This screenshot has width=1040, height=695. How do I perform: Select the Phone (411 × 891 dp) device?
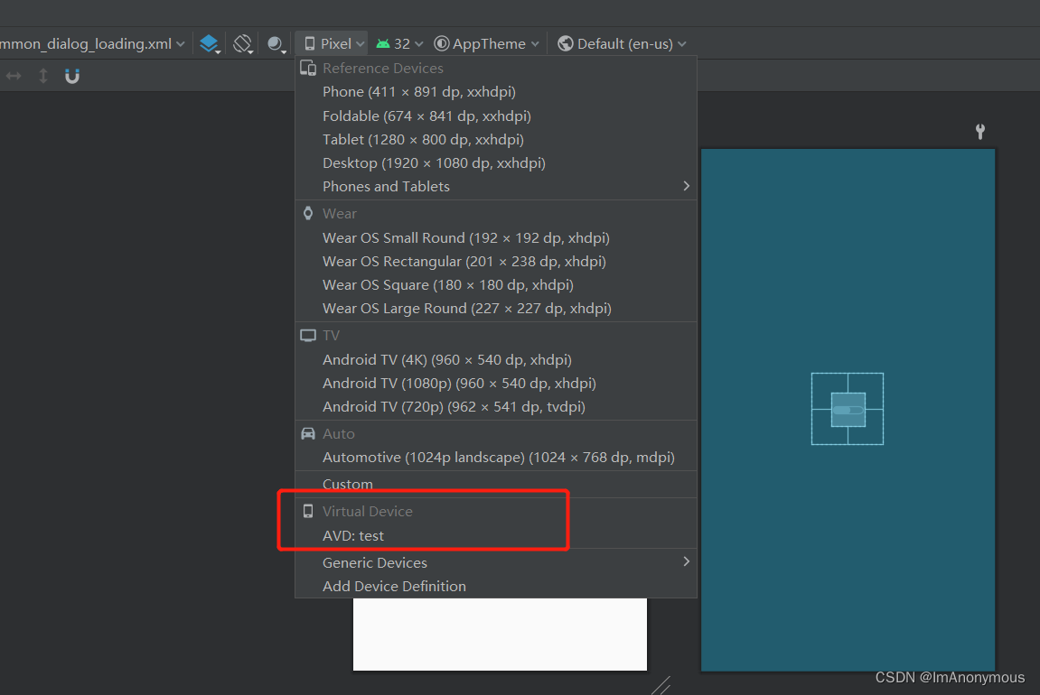pyautogui.click(x=418, y=91)
